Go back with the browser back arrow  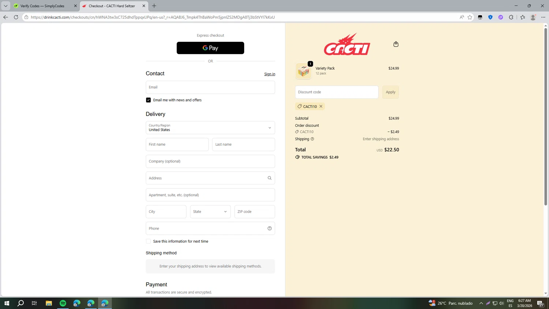tap(5, 17)
